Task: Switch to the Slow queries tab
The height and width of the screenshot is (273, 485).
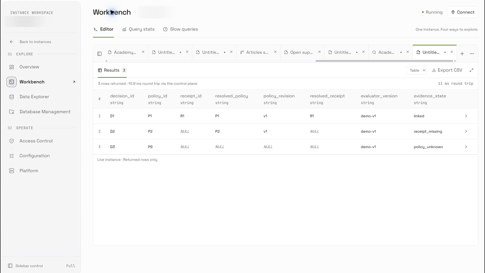Action: coord(180,29)
